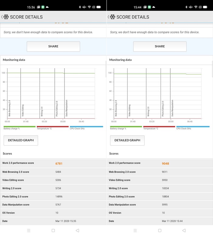Tap the Wi-Fi status icon in the 15:36 screen

[x=89, y=7]
